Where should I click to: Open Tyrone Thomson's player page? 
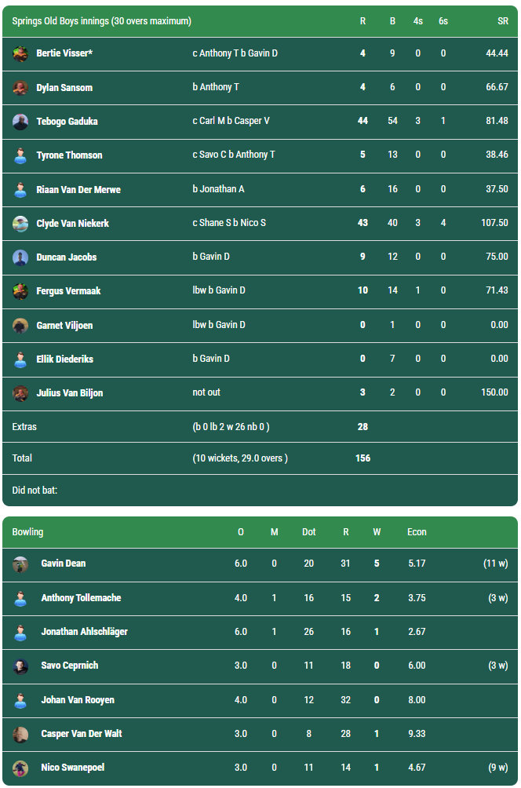69,155
